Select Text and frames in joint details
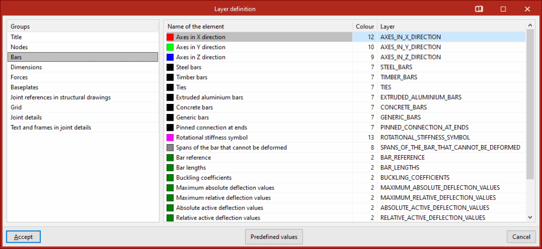Image resolution: width=542 pixels, height=249 pixels. (83, 128)
